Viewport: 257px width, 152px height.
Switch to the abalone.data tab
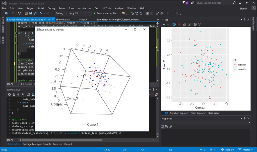click(62, 19)
